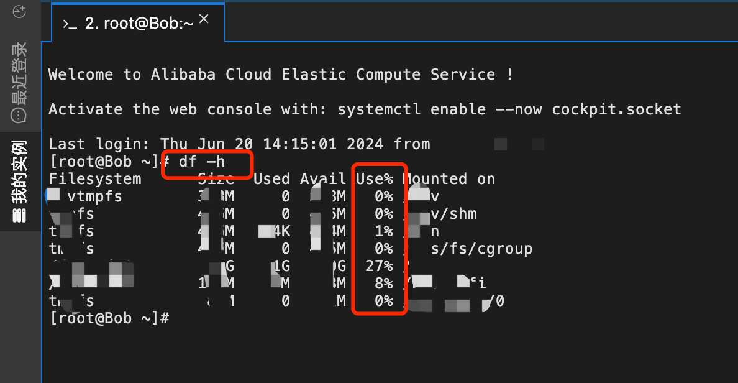The height and width of the screenshot is (383, 738).
Task: Click the Alibaba Cloud welcome message line
Action: pyautogui.click(x=281, y=75)
